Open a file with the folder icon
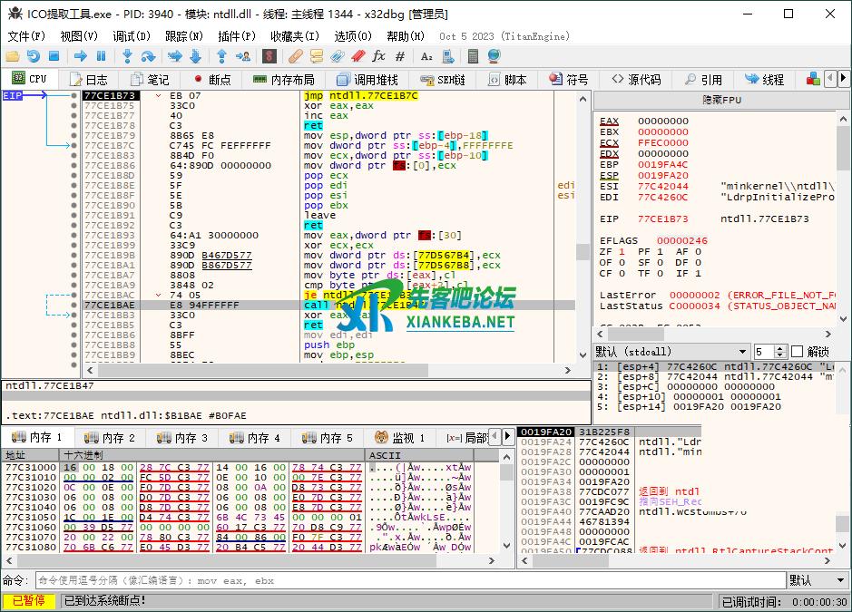852x612 pixels. 13,56
